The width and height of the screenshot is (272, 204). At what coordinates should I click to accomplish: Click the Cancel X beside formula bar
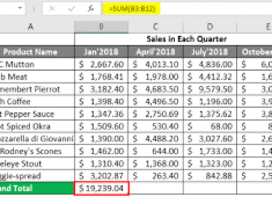52,8
